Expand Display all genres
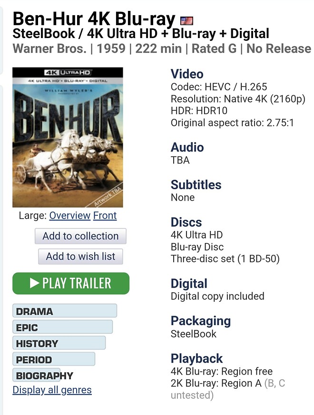The image size is (314, 415). (x=52, y=390)
